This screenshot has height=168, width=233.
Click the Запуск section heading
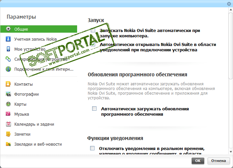(96, 20)
